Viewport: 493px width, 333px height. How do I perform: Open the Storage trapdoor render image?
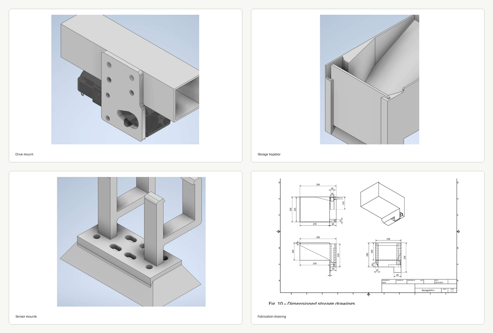pyautogui.click(x=369, y=80)
